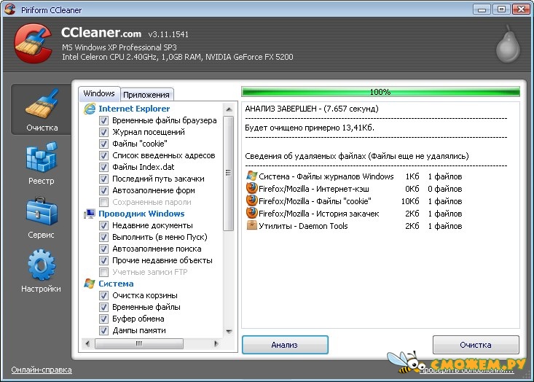Click the 100% progress bar
Viewport: 534px width, 382px height.
(380, 92)
